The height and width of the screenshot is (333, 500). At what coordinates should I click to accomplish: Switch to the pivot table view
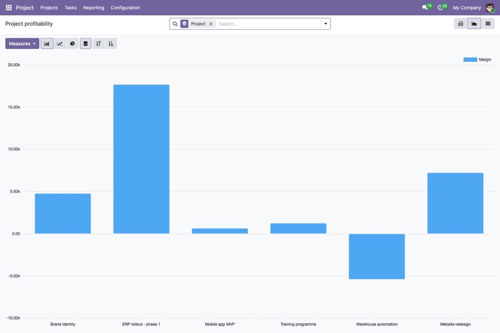(x=460, y=23)
